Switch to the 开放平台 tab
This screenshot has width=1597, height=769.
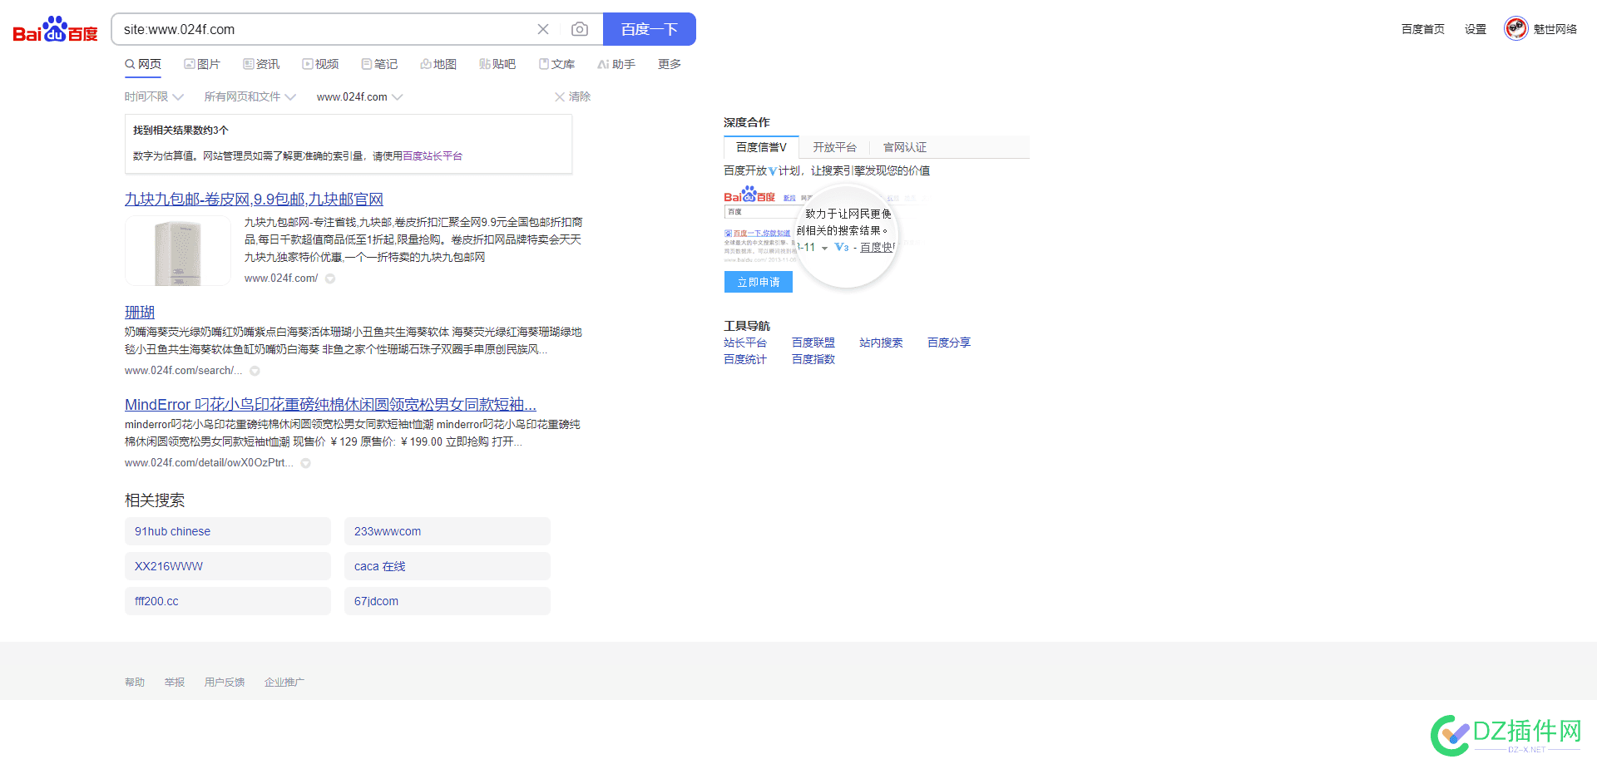click(834, 147)
